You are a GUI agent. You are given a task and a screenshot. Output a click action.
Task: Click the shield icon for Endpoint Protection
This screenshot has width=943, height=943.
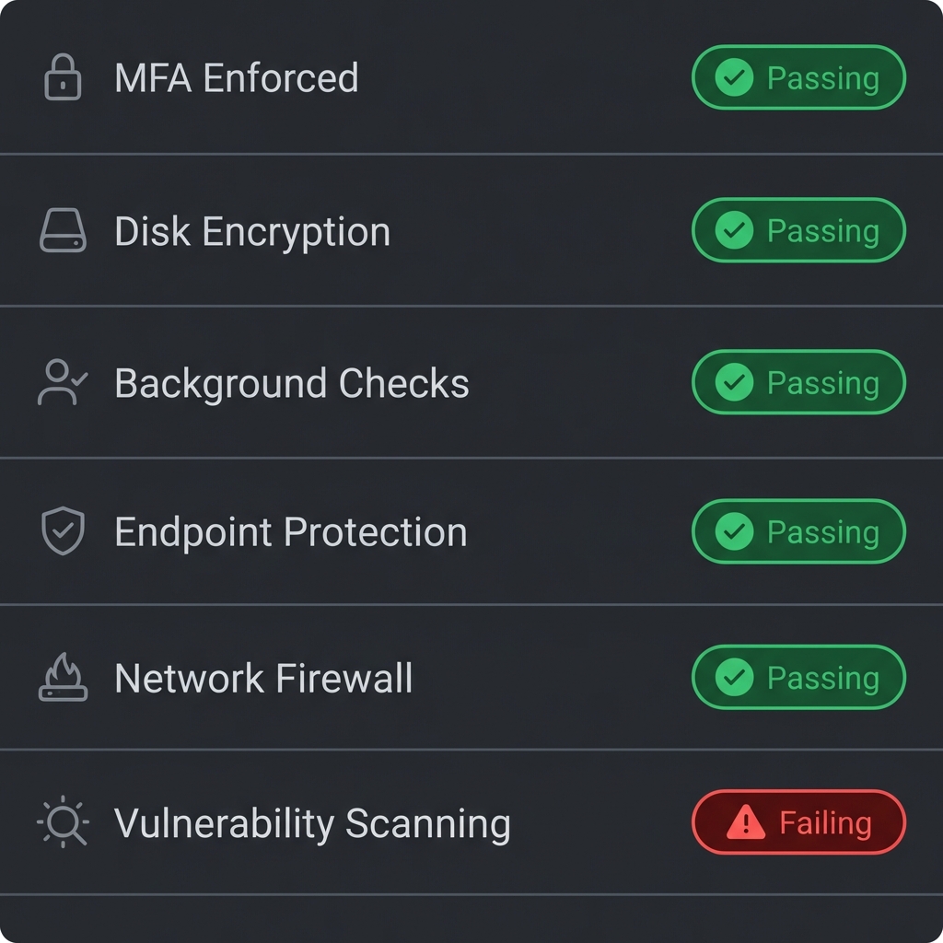point(63,531)
